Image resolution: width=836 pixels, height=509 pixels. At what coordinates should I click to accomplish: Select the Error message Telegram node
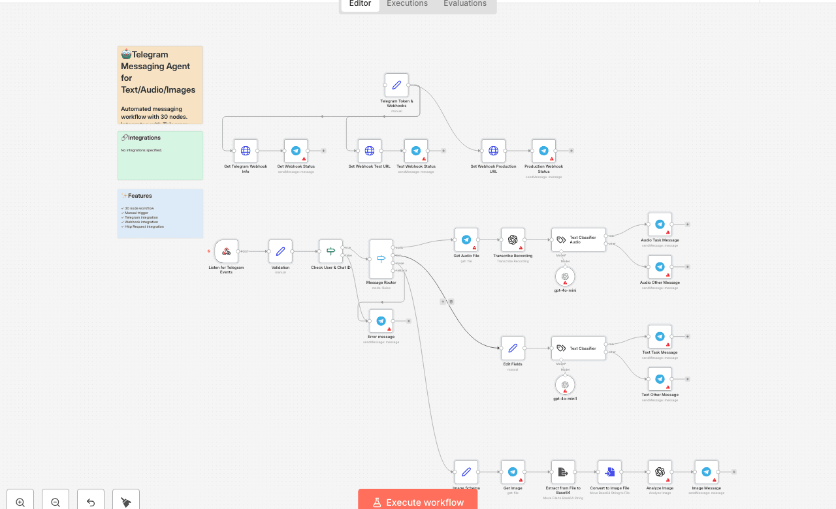pos(381,321)
